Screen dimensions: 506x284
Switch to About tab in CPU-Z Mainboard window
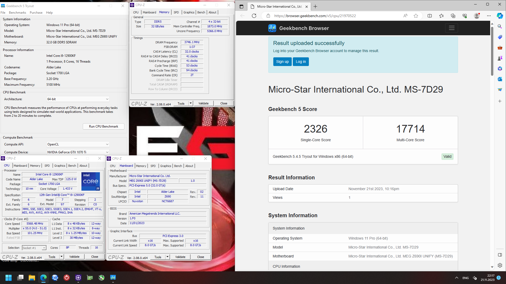tap(189, 166)
